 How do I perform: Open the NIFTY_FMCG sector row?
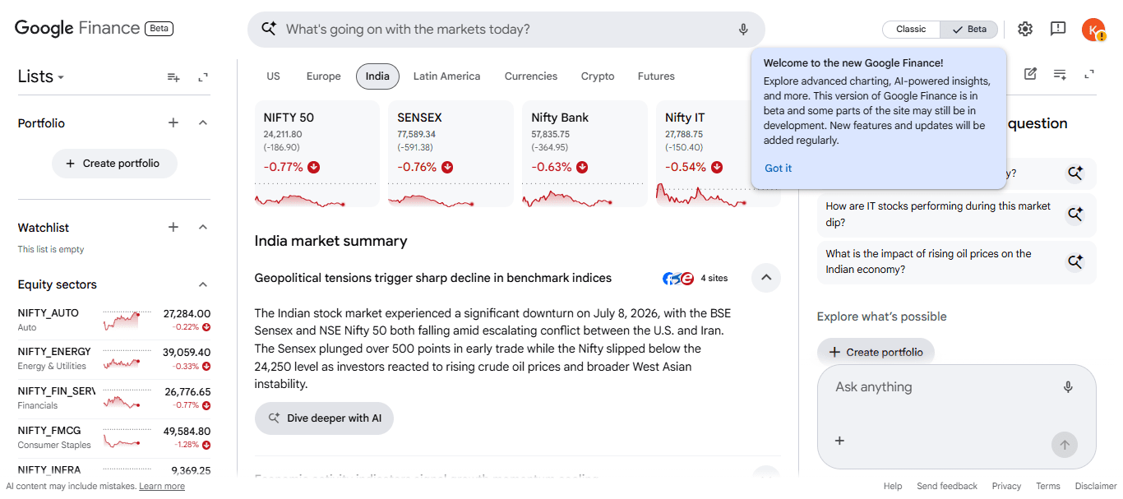tap(114, 438)
